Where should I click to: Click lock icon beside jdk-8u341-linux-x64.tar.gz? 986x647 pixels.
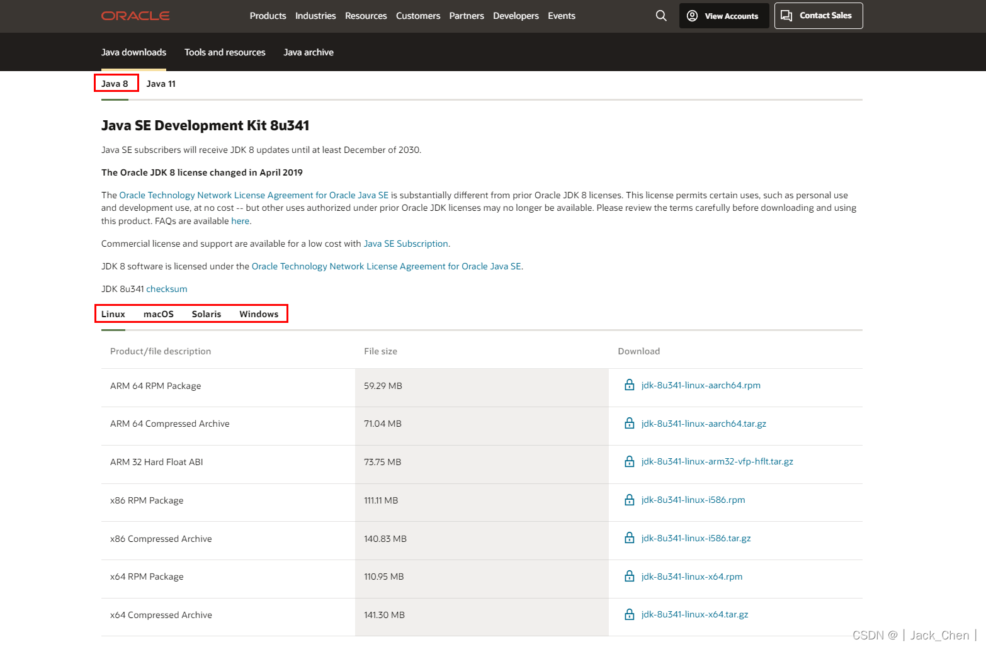click(x=629, y=614)
